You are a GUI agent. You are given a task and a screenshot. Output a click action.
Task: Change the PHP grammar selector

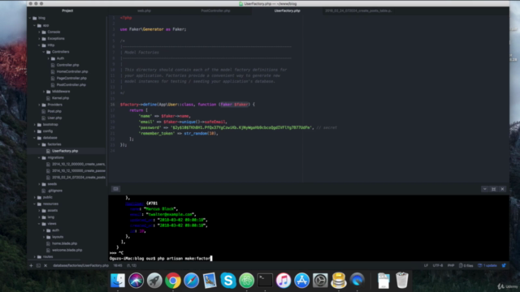(x=451, y=265)
